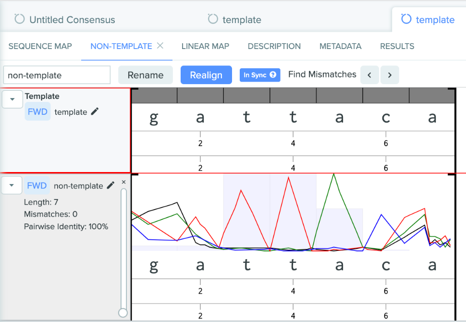Switch to the SEQUENCE MAP tab
Screen dimensions: 466x322
[40, 46]
